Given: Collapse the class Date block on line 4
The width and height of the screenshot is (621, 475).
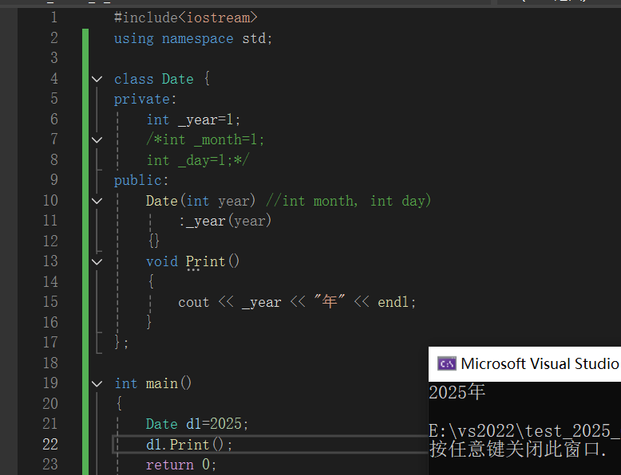Looking at the screenshot, I should [97, 79].
